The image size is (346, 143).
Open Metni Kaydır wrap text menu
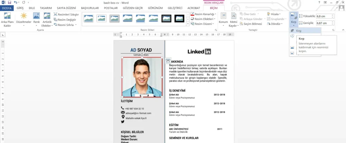[x=234, y=20]
